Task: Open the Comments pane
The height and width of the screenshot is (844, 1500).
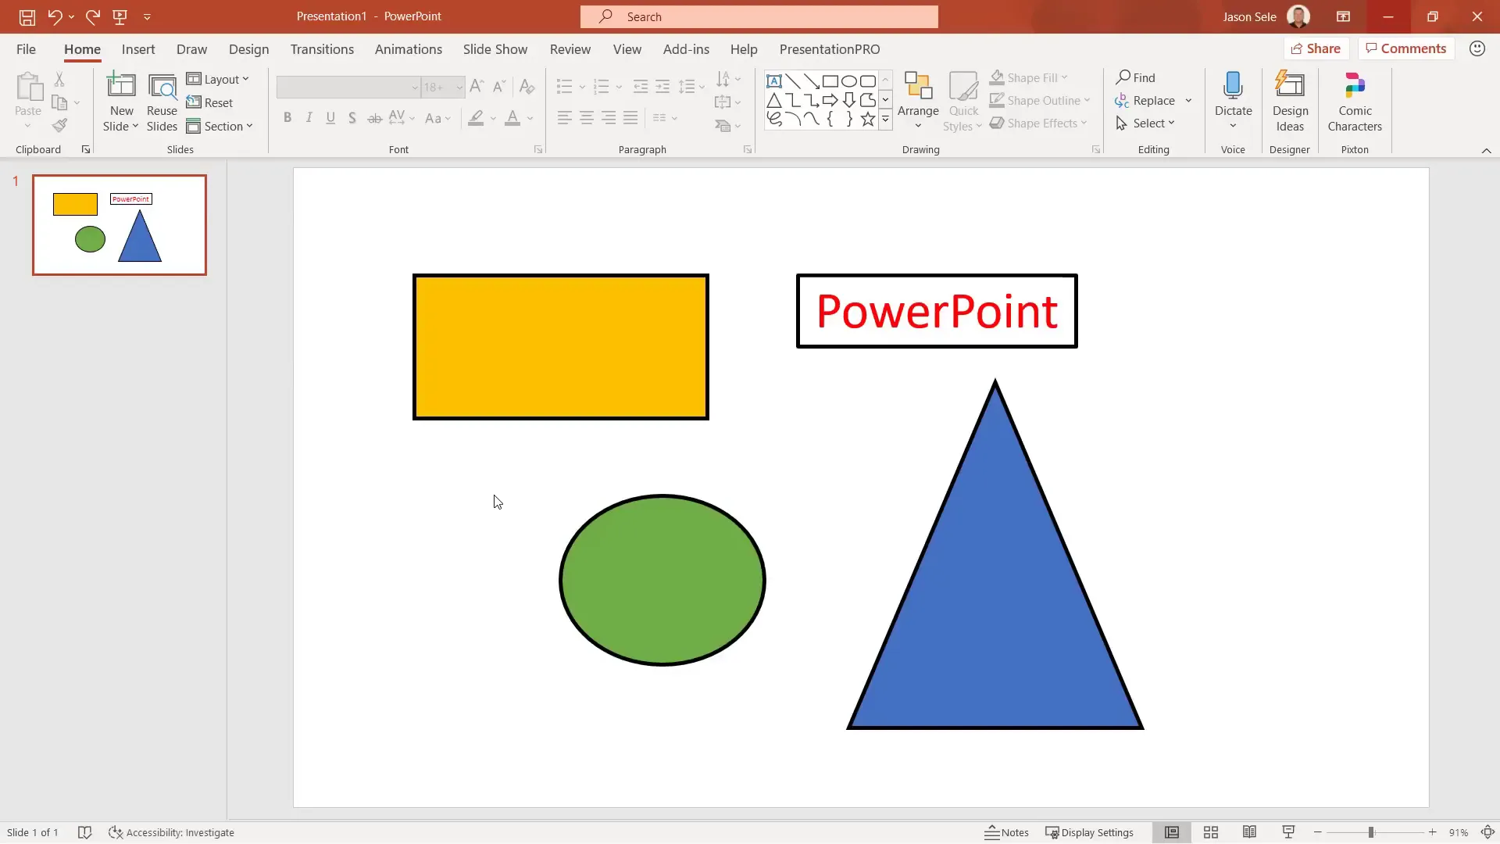Action: click(x=1405, y=48)
